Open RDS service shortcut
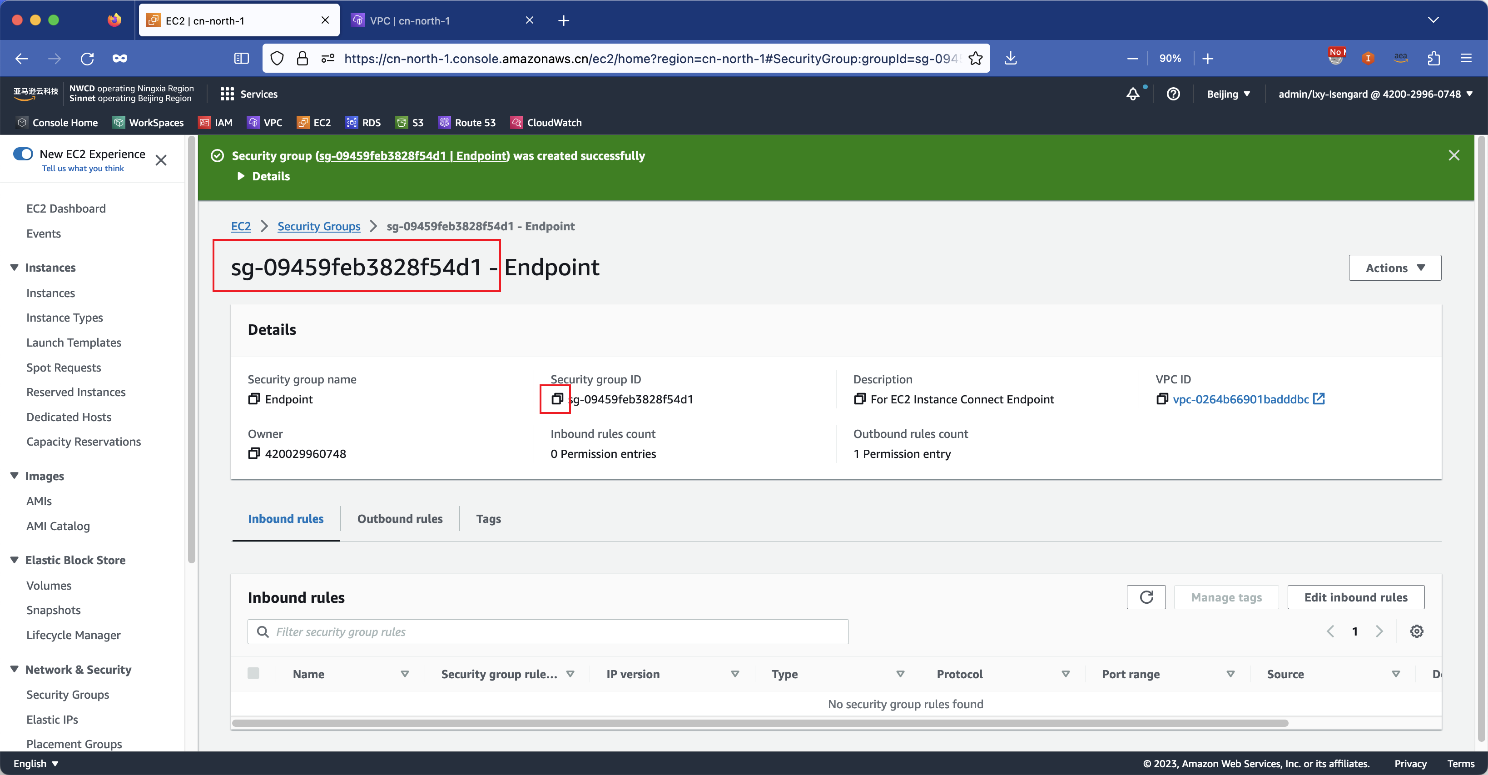 tap(363, 123)
